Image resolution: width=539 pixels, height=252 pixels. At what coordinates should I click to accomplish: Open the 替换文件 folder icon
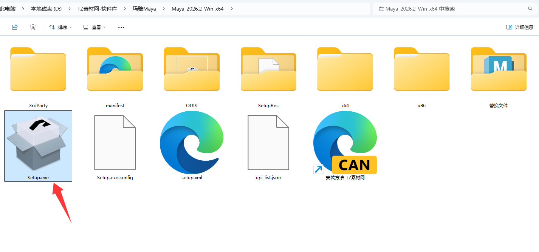499,69
